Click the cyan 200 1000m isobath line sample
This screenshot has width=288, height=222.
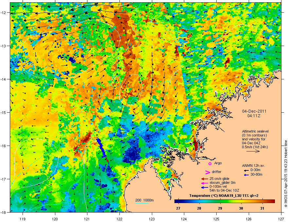click(x=142, y=203)
